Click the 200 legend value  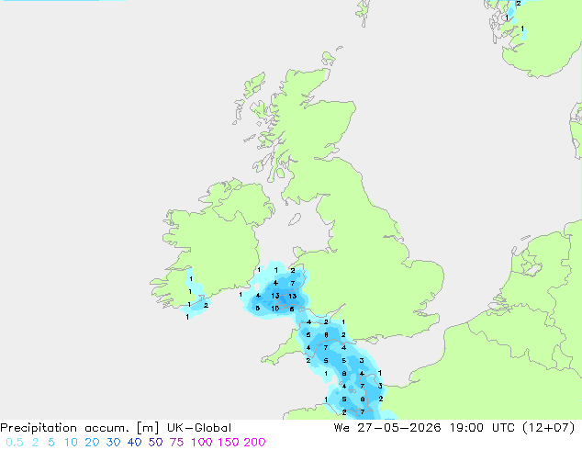tap(254, 443)
